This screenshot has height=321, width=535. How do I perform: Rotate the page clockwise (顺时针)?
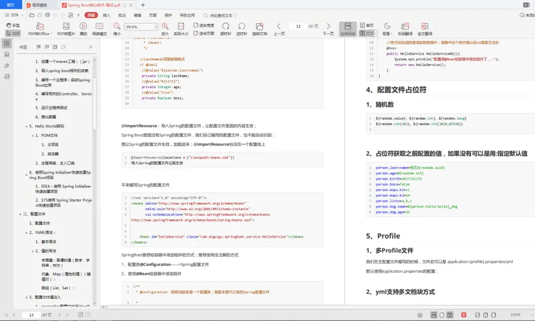coord(225,29)
